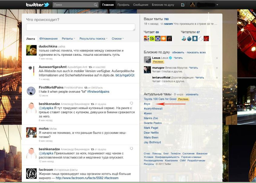Click the изменить link beside Актуальные темы

point(192,95)
